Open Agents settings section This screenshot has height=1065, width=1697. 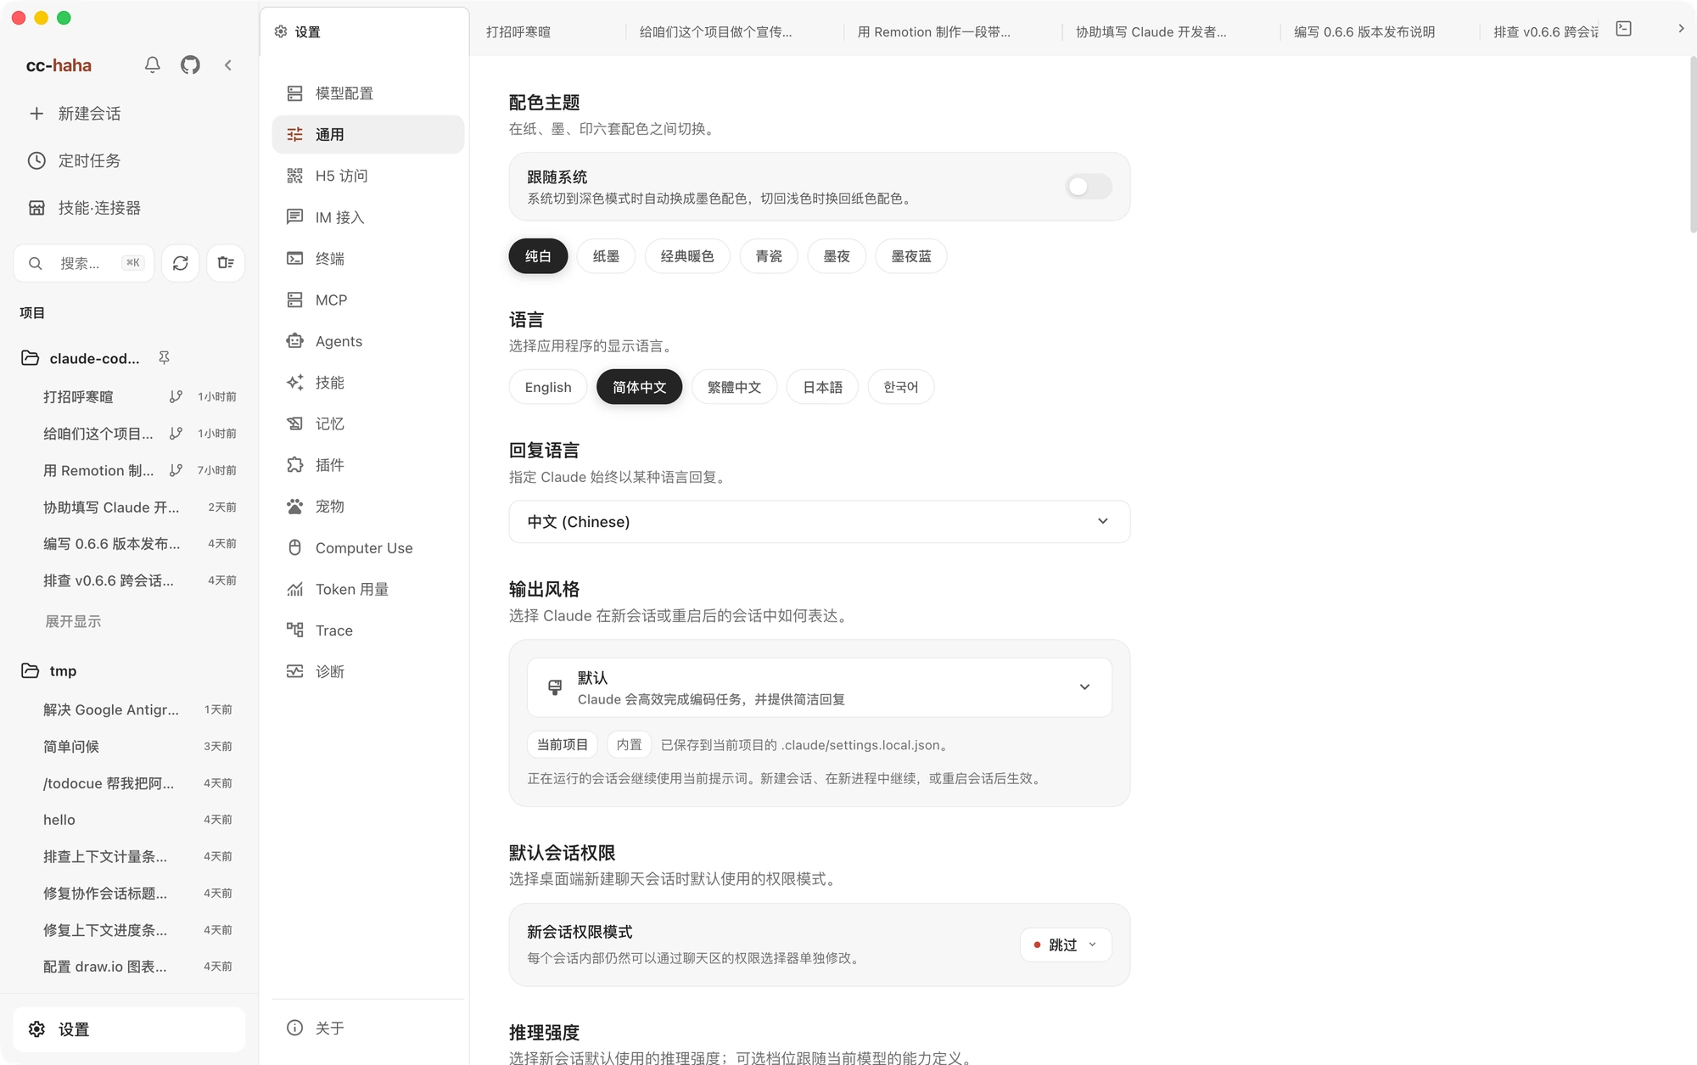367,341
